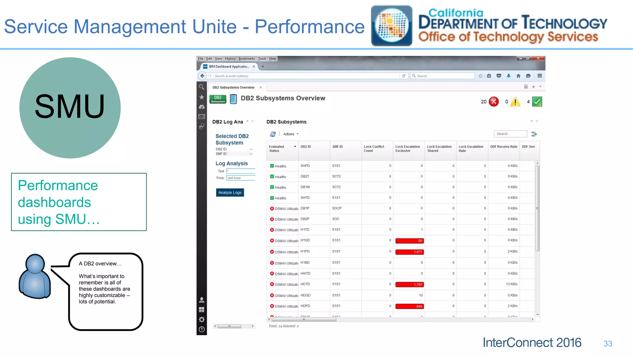The height and width of the screenshot is (356, 633).
Task: Click the table vertical scrollbar thumb
Action: pos(537,208)
